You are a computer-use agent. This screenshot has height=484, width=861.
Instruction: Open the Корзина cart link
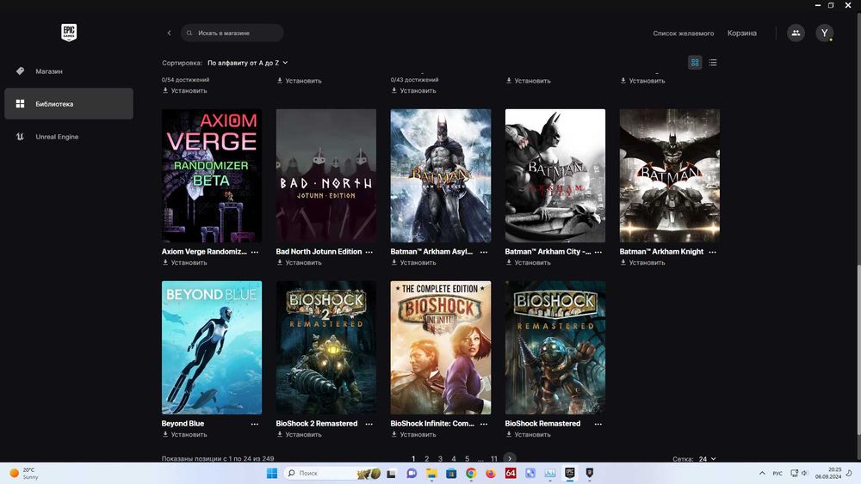tap(741, 34)
